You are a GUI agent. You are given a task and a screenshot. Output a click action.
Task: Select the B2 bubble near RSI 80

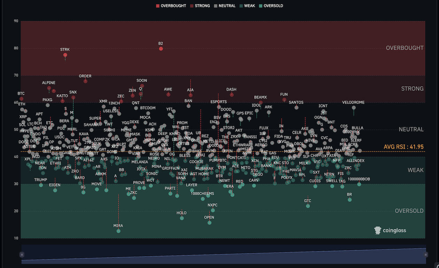coord(161,49)
